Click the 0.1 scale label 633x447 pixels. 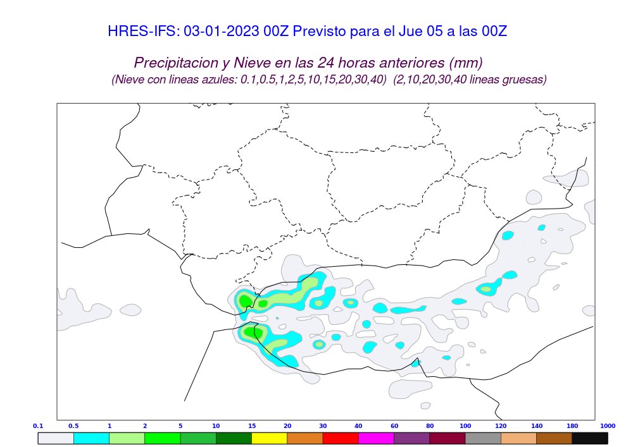click(x=38, y=426)
